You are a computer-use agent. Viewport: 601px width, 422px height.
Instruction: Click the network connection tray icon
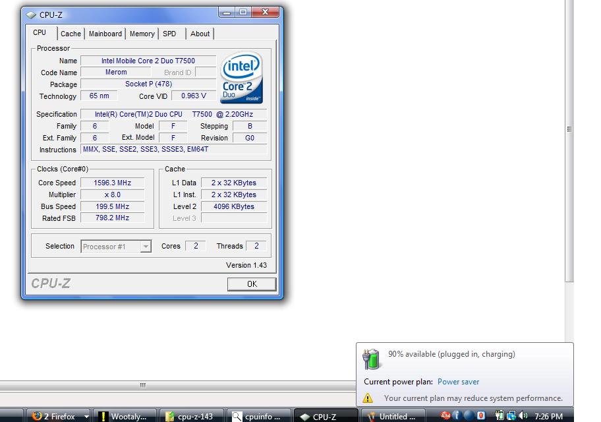(511, 415)
